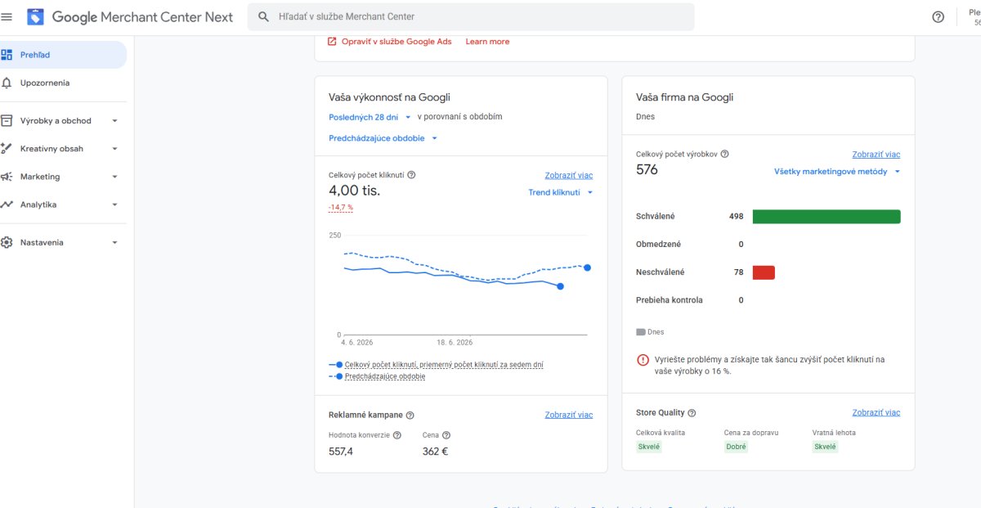Click the solid-line clicks legend marker
981x508 pixels.
(x=335, y=364)
